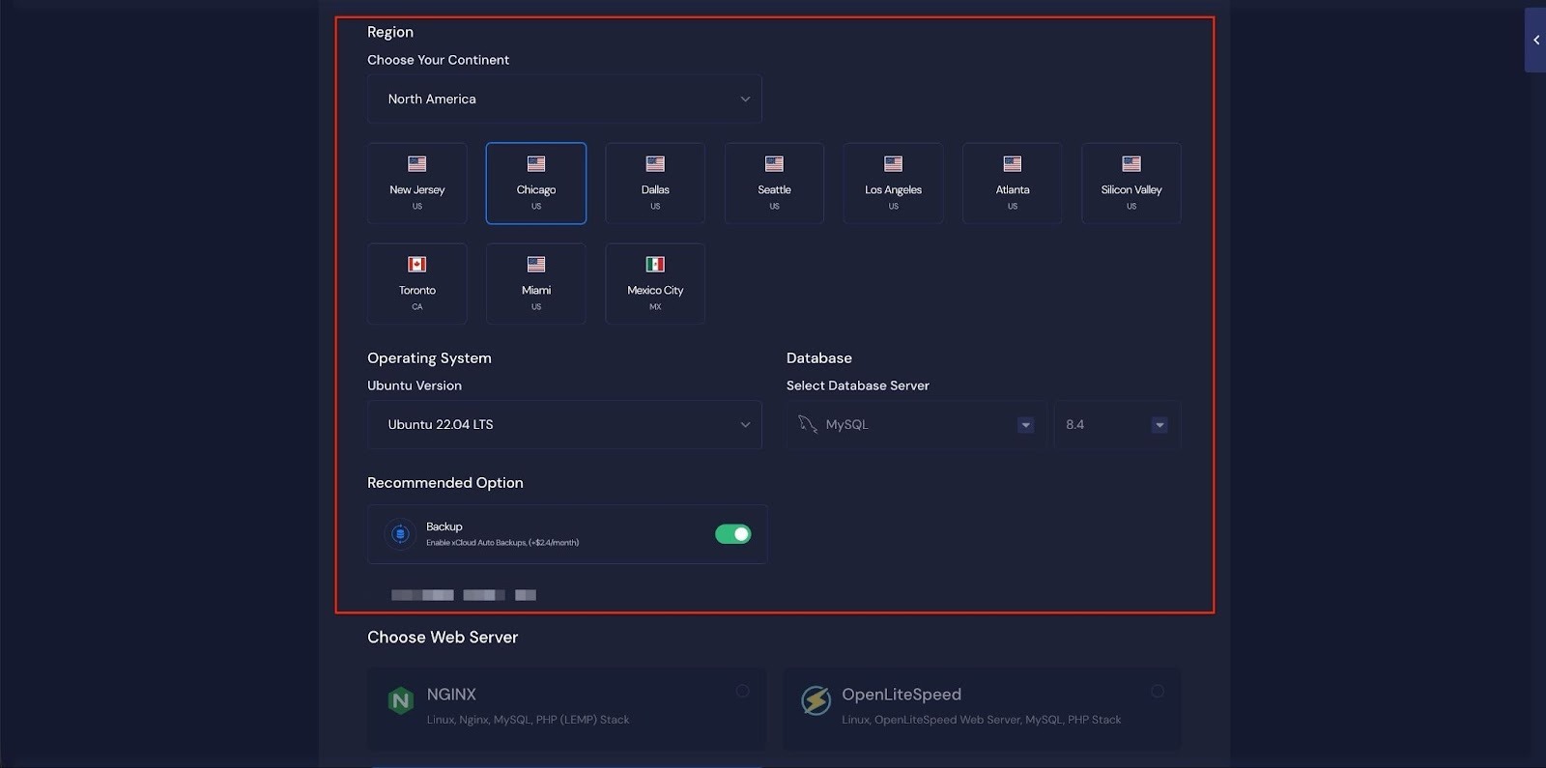Select the Atlanta region card
The image size is (1546, 768).
1012,184
